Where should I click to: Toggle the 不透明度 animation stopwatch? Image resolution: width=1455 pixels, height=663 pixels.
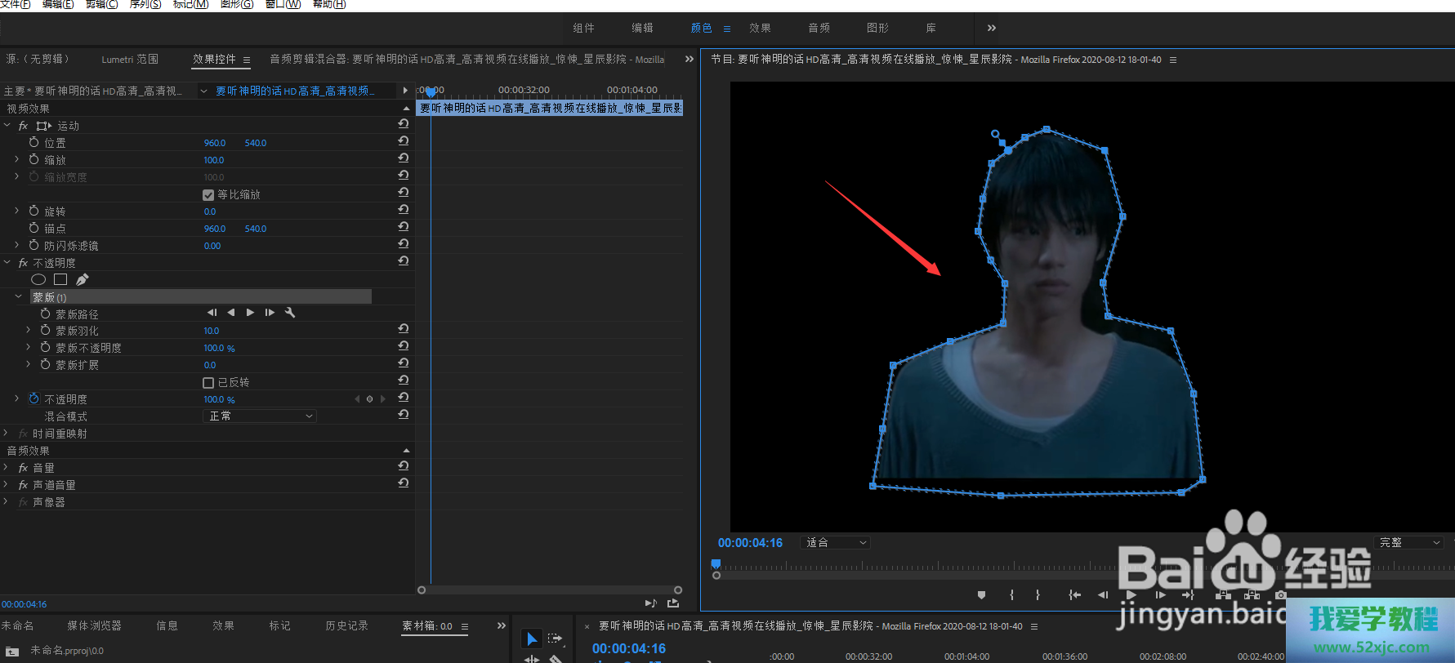tap(34, 399)
